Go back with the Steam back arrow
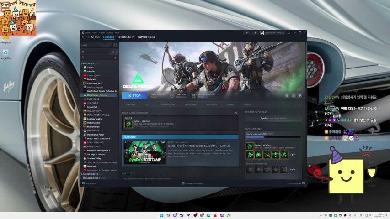 pos(83,37)
